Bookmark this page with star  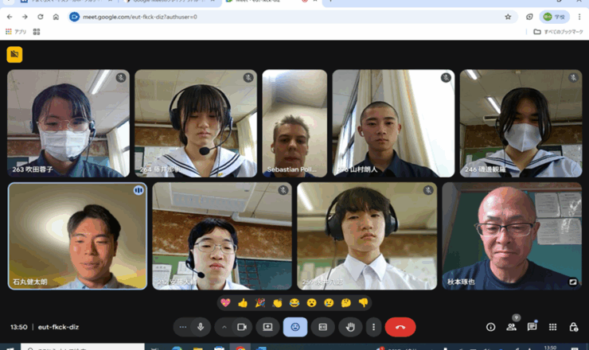(x=508, y=17)
